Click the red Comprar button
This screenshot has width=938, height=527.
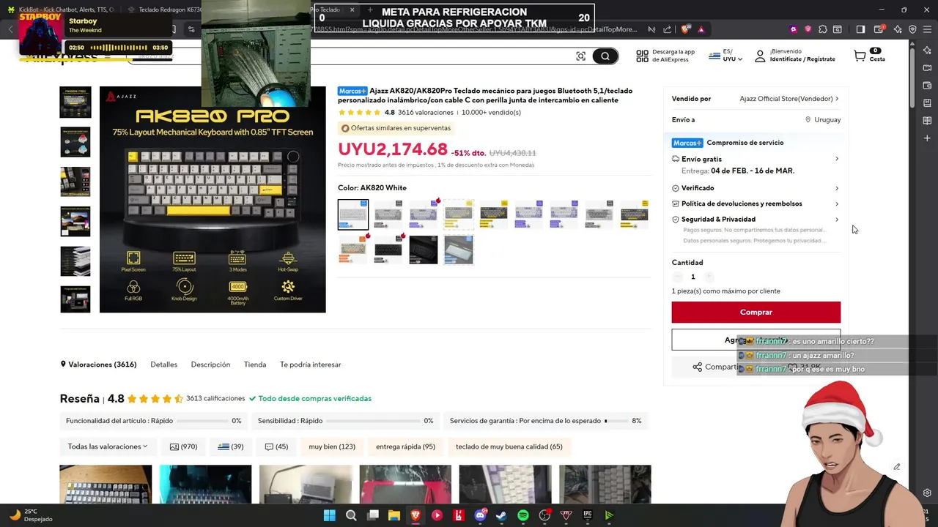[756, 312]
